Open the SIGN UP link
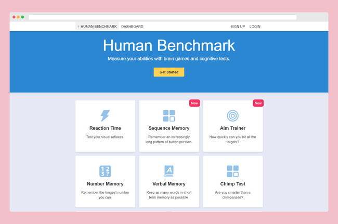The height and width of the screenshot is (224, 338). (238, 27)
